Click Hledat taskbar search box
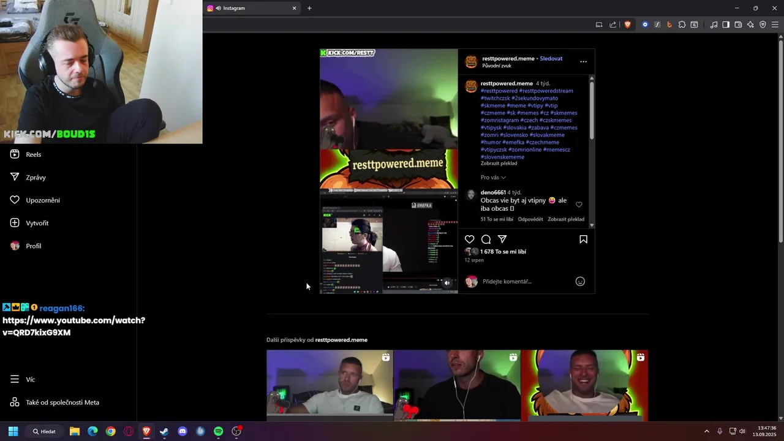The height and width of the screenshot is (441, 784). point(44,431)
